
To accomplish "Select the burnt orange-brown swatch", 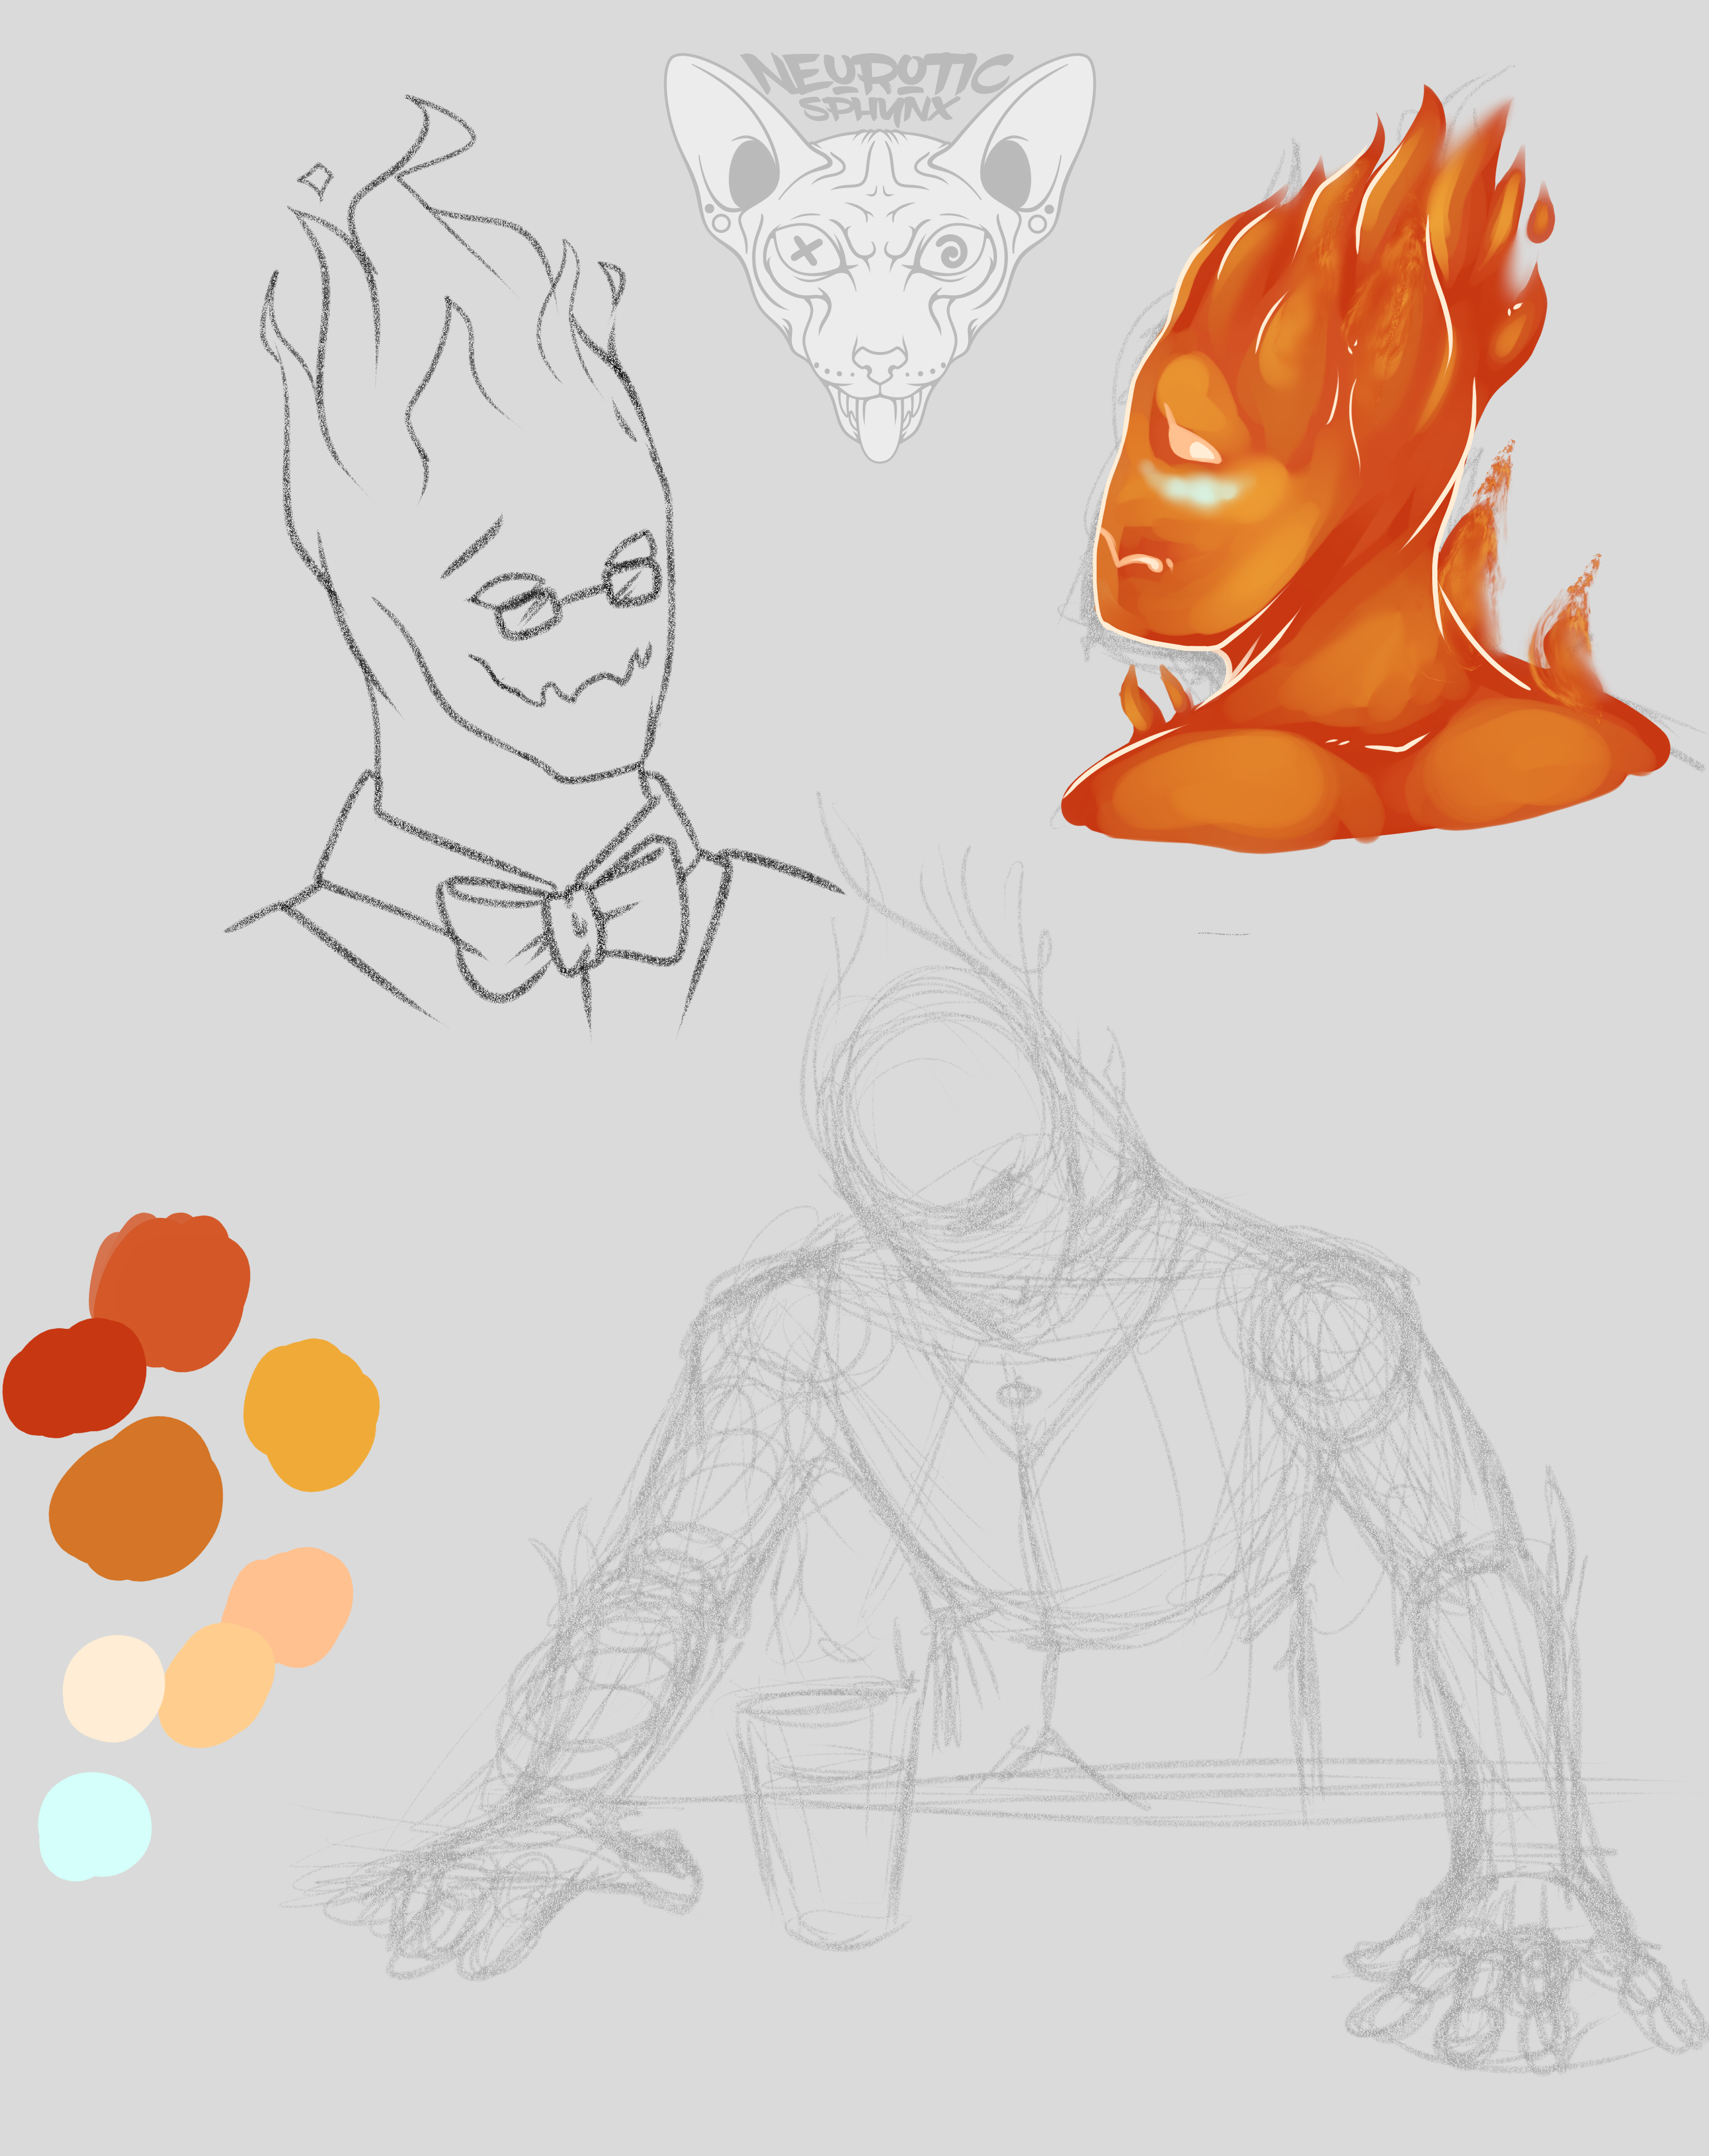I will 135,1499.
